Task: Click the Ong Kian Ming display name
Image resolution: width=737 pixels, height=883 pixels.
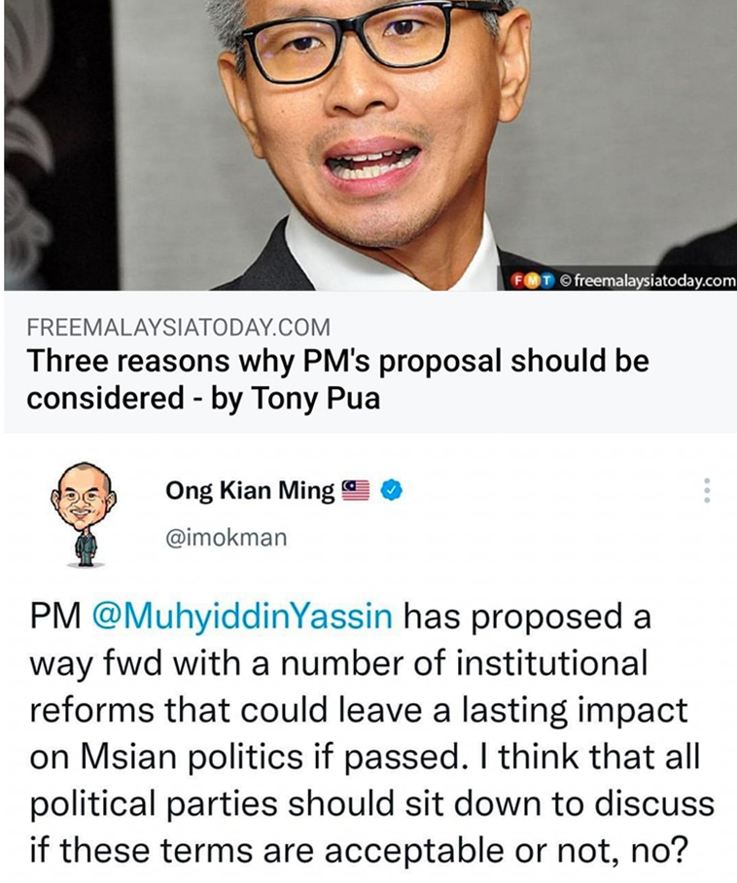Action: [250, 491]
